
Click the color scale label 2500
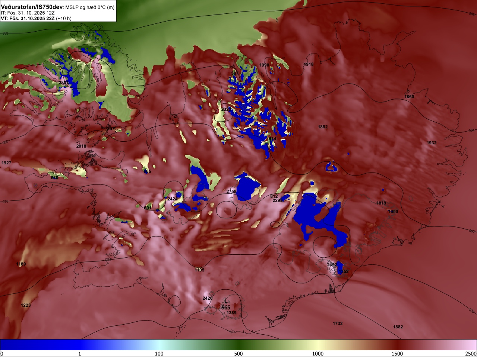[x=471, y=354]
